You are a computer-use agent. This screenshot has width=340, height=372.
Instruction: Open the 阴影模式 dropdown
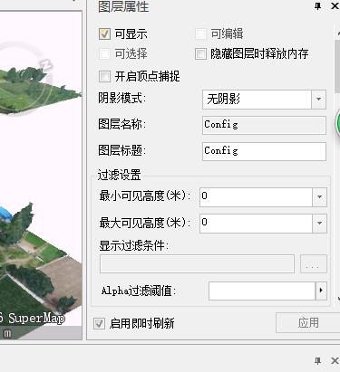318,100
